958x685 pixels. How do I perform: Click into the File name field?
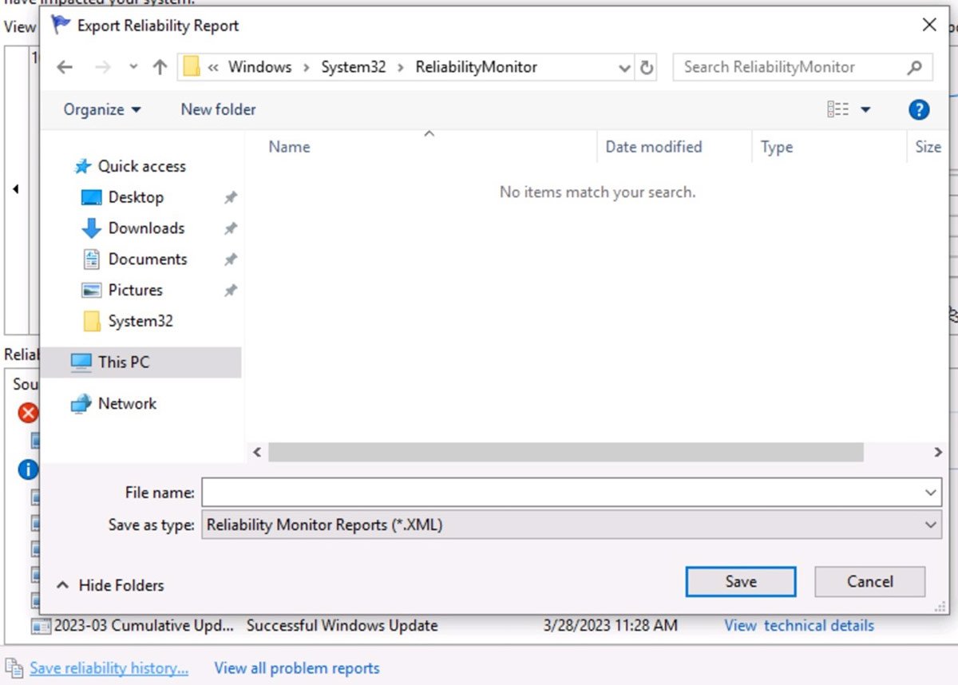[559, 493]
